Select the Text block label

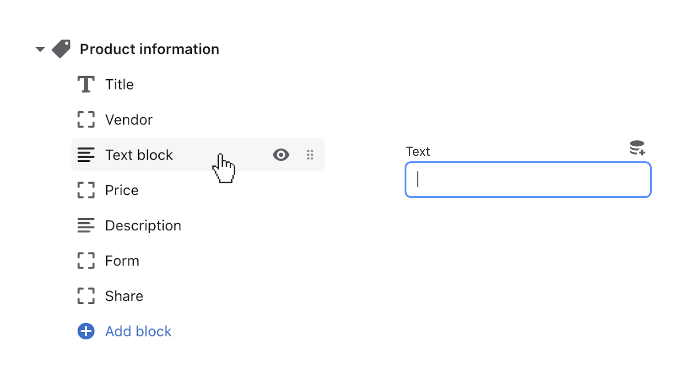[x=139, y=155]
